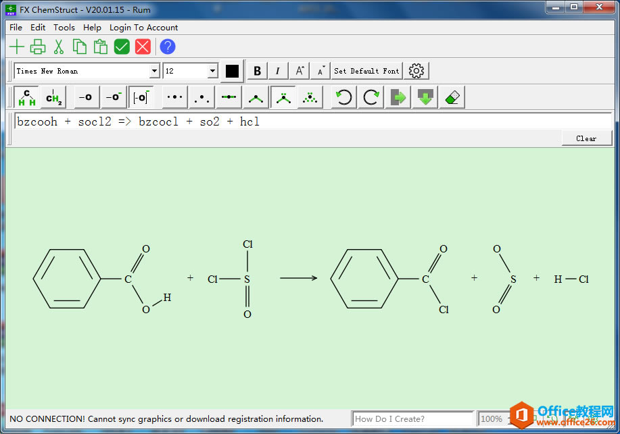
Task: Toggle Italic formatting
Action: click(x=278, y=71)
